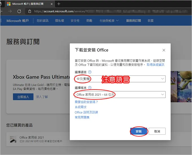The width and height of the screenshot is (192, 155).
Task: Click the Microsoft 帳戶 header title
Action: [18, 21]
